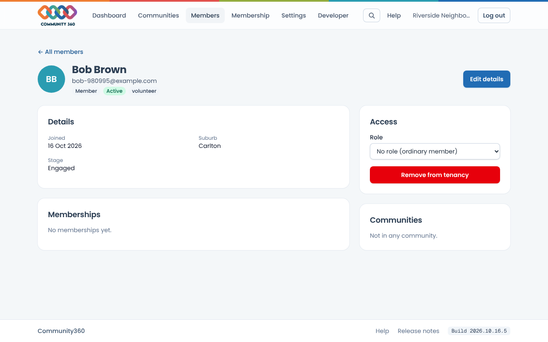This screenshot has width=548, height=342.
Task: Click the Community360 footer text
Action: (x=61, y=331)
